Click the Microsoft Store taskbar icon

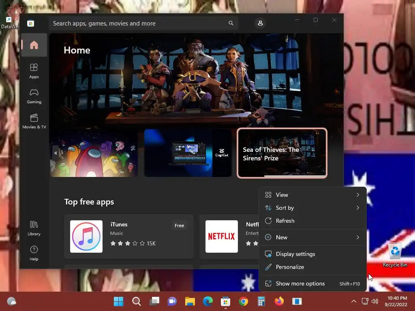[x=225, y=301]
